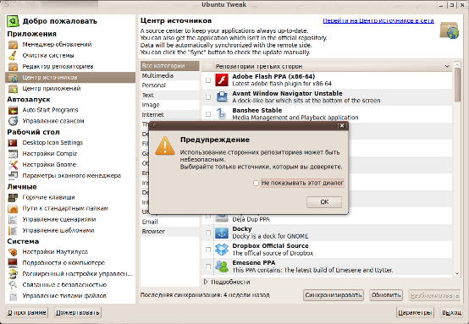
Task: Select the Image category
Action: 169,105
